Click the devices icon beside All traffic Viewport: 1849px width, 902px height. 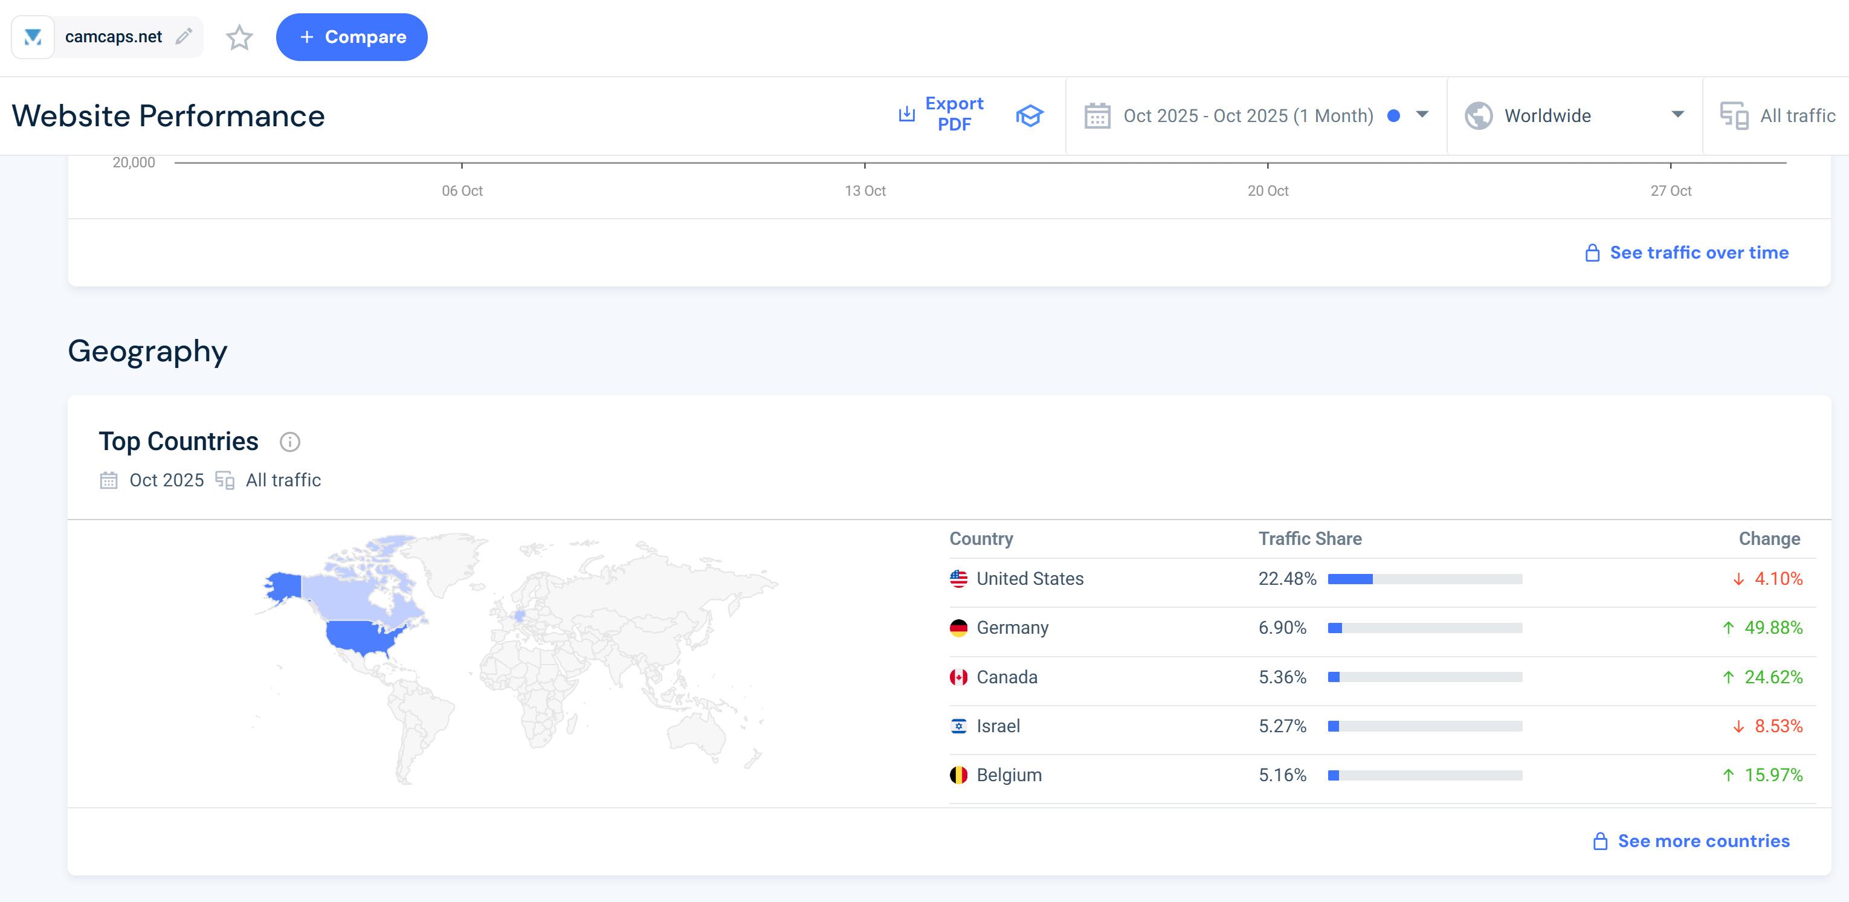1734,115
